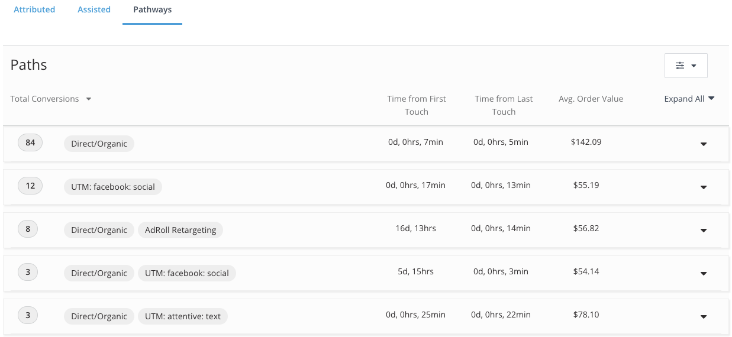732x337 pixels.
Task: Click the 8 conversions count badge
Action: pos(28,229)
